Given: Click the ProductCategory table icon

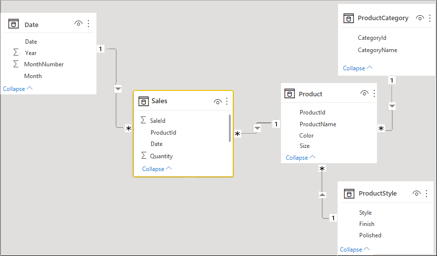Looking at the screenshot, I should pos(348,18).
